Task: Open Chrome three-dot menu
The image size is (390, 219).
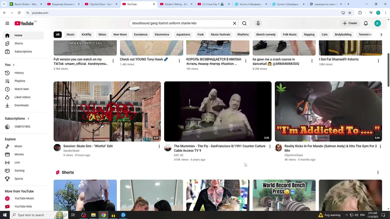Action: 386,13
